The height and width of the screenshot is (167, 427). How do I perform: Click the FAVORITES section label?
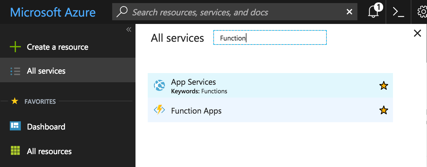click(40, 101)
